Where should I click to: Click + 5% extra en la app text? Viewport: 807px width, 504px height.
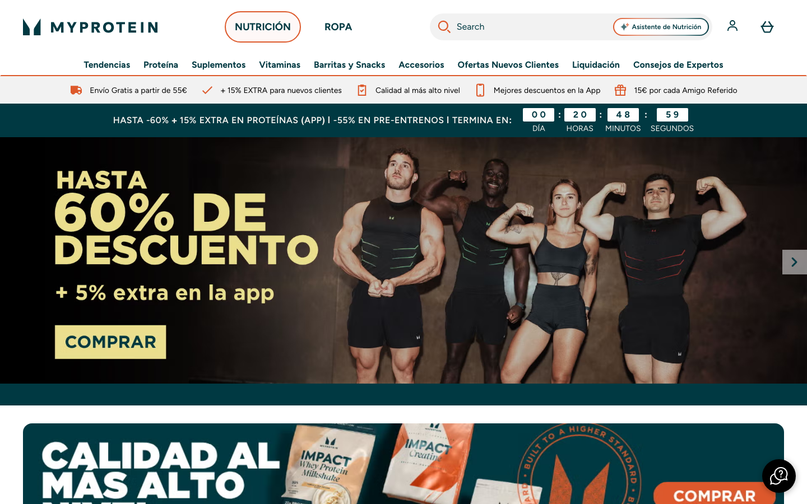[165, 293]
